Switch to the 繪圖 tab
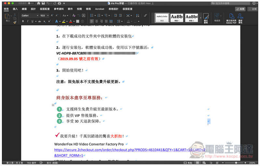This screenshot has height=166, width=260. coord(24,9)
